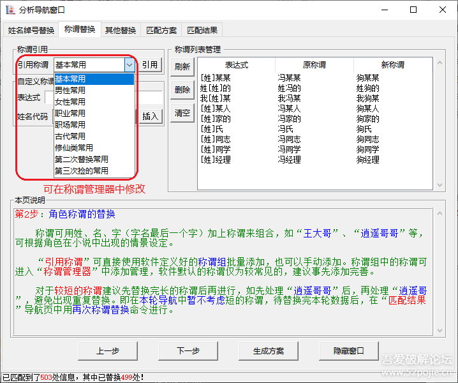
Task: Sort by the 原称谓 column header
Action: (x=314, y=65)
